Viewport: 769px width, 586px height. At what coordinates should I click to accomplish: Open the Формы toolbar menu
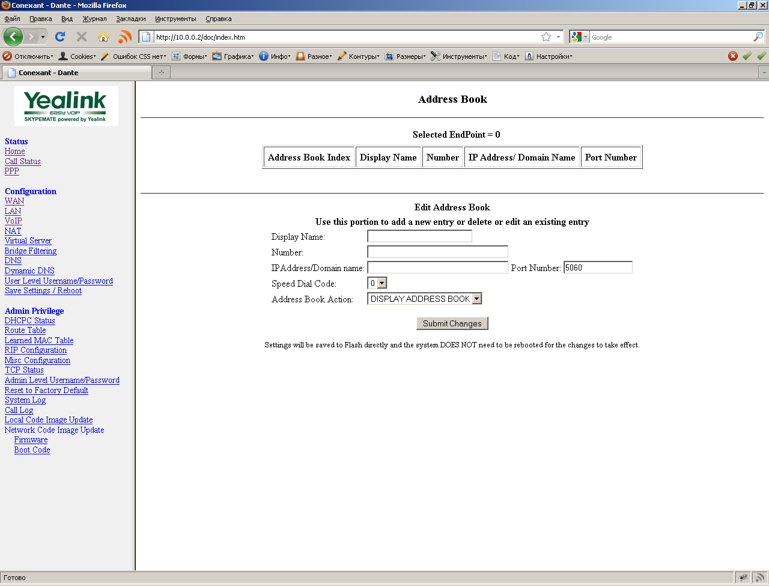click(189, 56)
